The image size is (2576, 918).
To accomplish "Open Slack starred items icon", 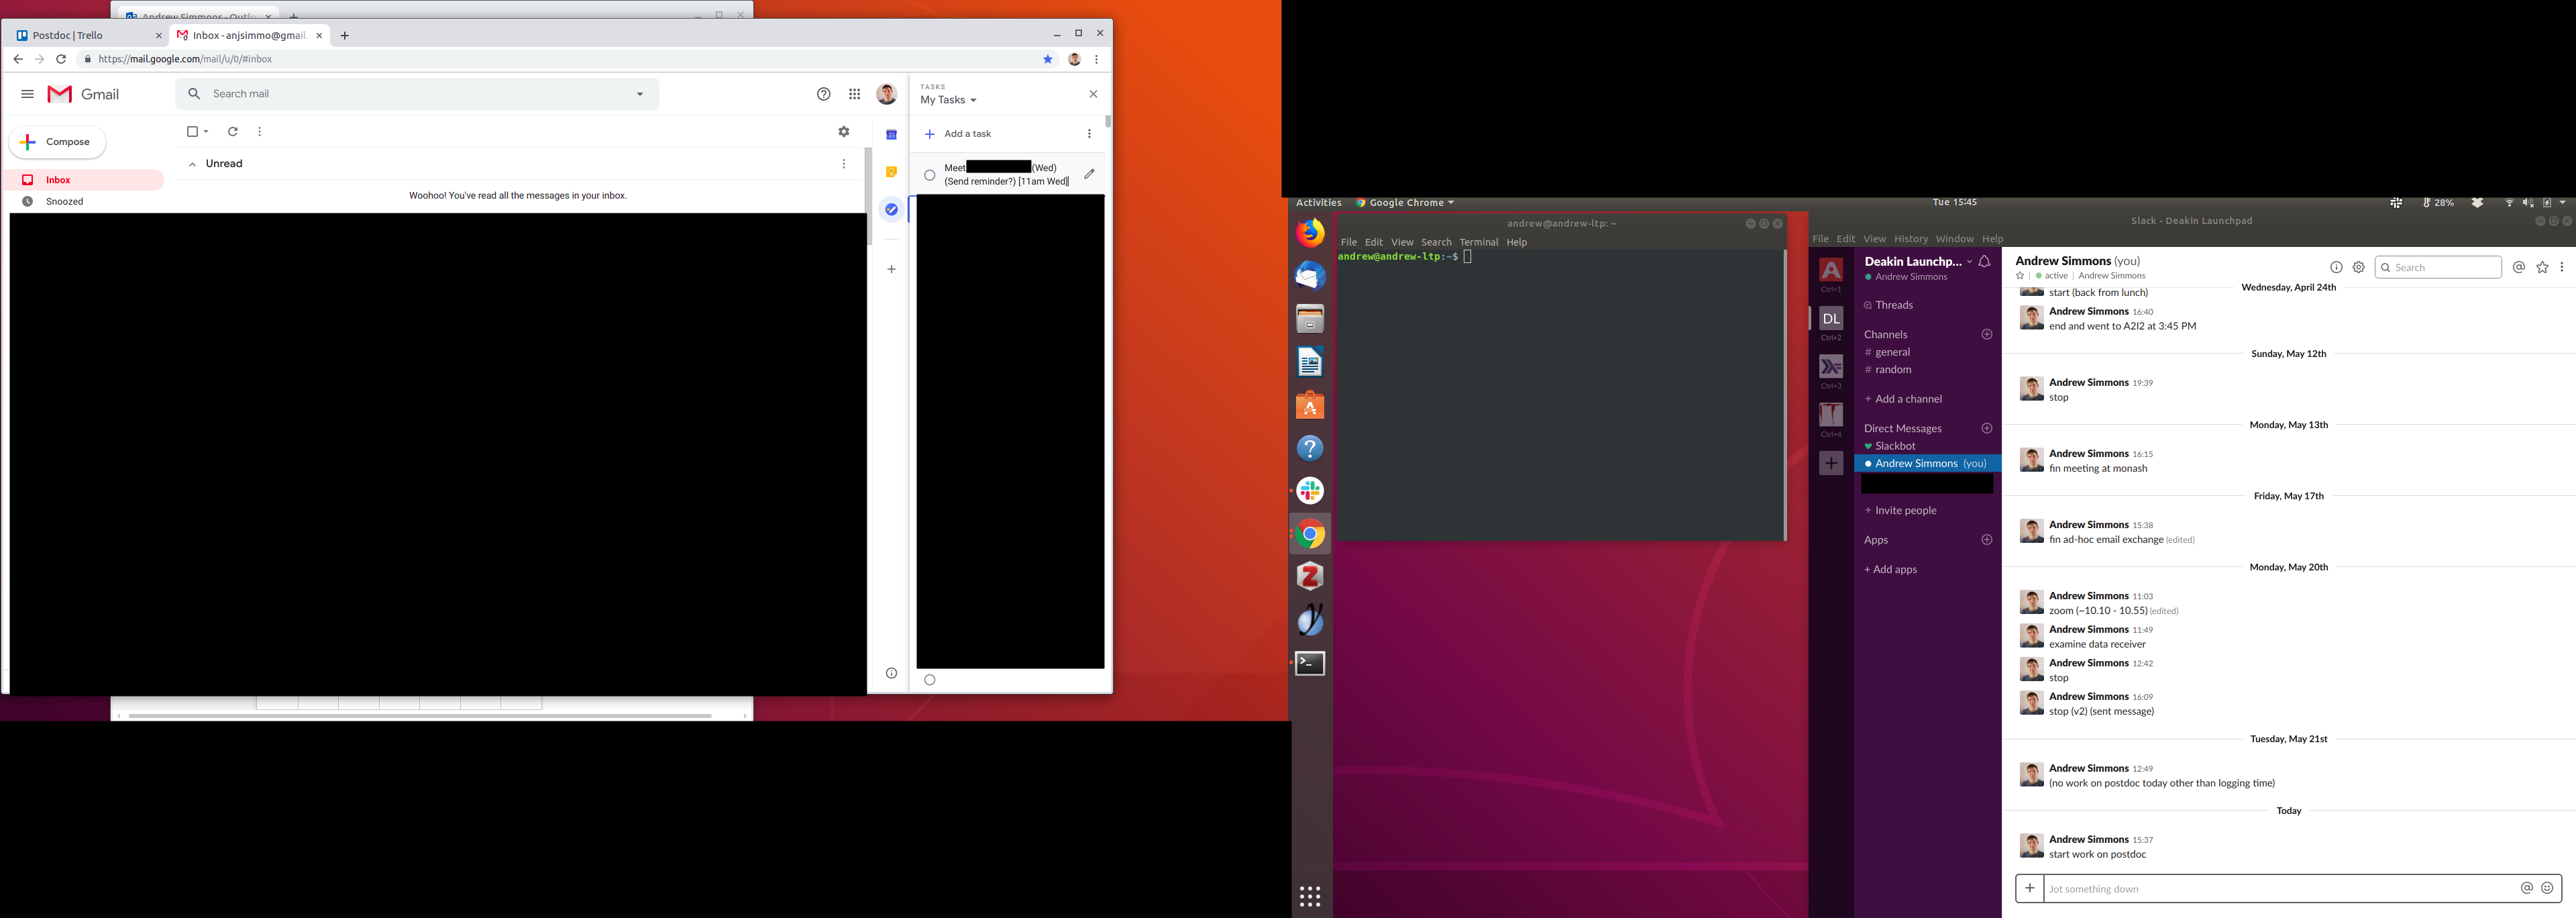I will tap(2542, 267).
